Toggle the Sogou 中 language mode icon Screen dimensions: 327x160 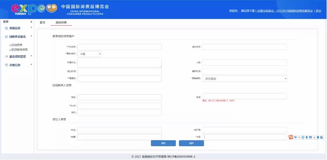(x=295, y=137)
